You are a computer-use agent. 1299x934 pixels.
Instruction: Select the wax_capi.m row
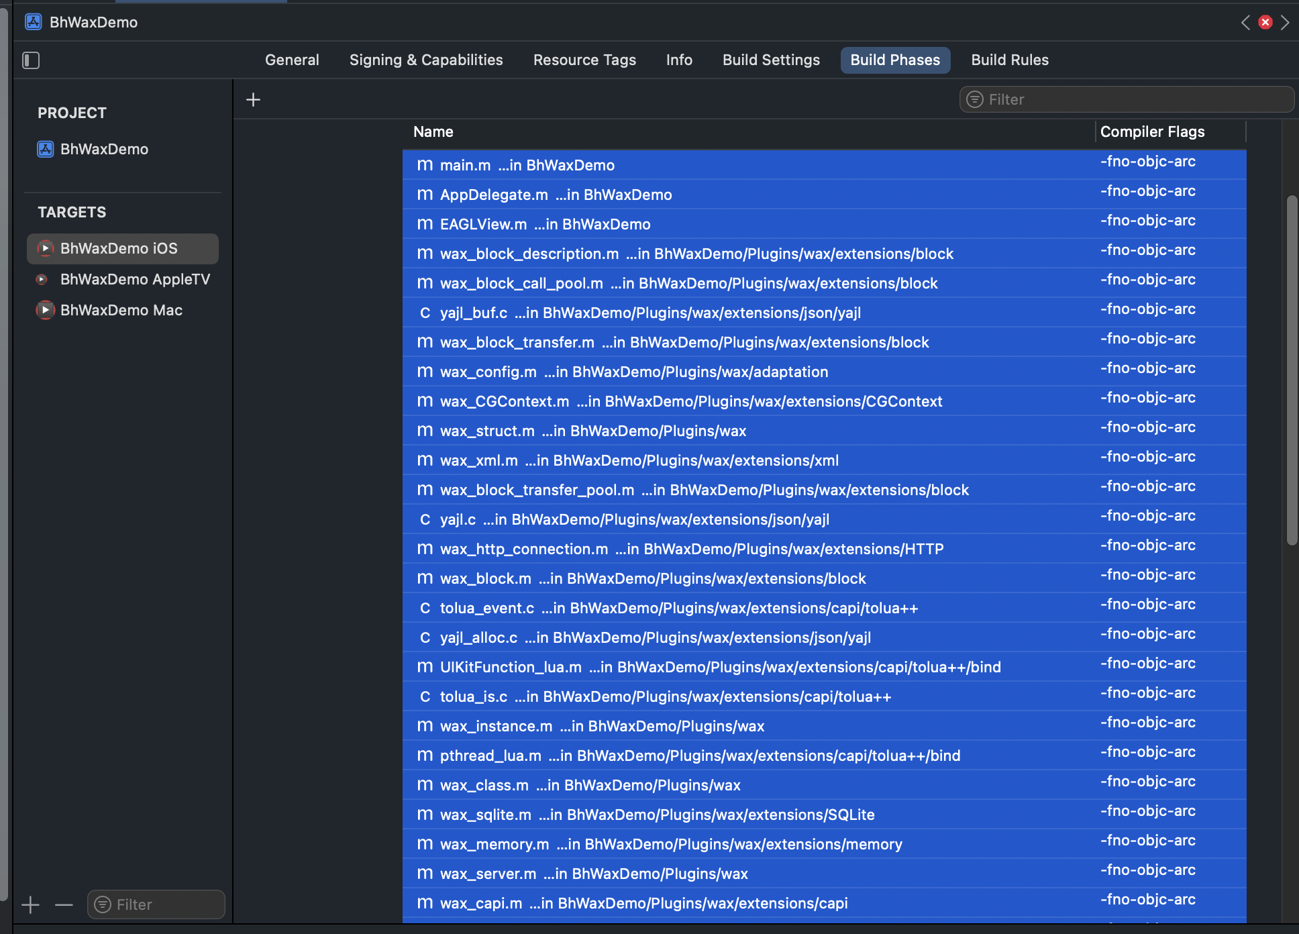pyautogui.click(x=824, y=903)
